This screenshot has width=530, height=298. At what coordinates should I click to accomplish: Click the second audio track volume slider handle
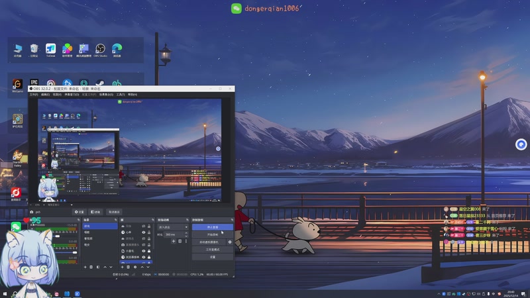[x=75, y=252]
